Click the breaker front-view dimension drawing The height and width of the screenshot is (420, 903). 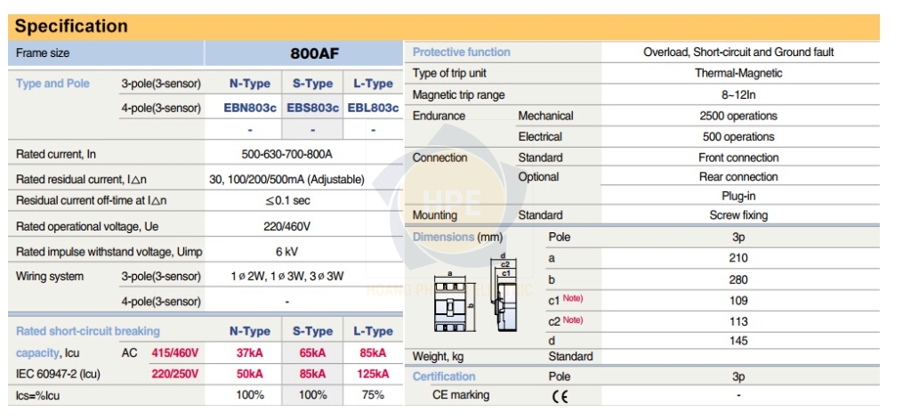[x=453, y=302]
